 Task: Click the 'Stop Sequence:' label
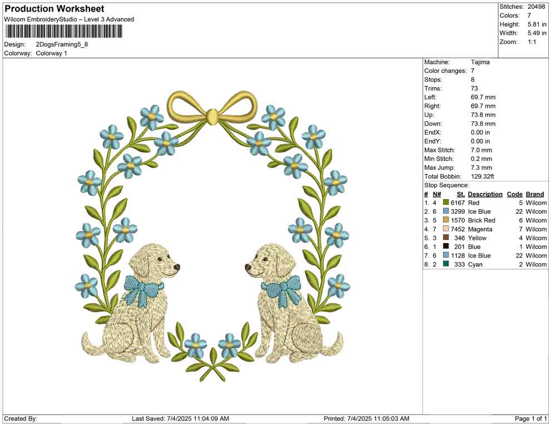click(x=446, y=185)
